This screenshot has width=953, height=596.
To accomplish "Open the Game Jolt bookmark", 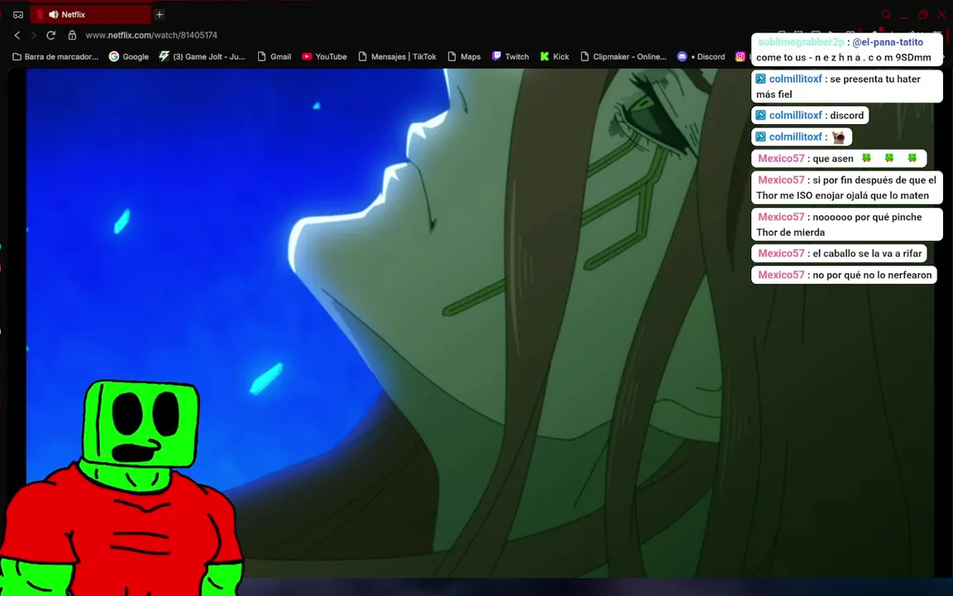I will point(202,56).
